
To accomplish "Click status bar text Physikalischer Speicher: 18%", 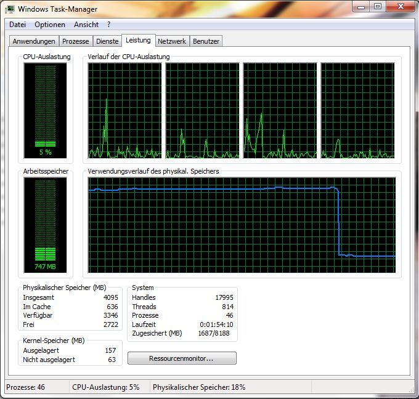I will 199,387.
